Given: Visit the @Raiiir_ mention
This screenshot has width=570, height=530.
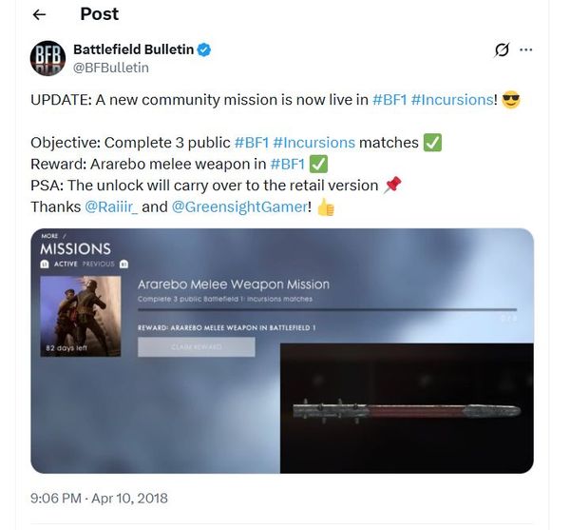Looking at the screenshot, I should click(111, 206).
